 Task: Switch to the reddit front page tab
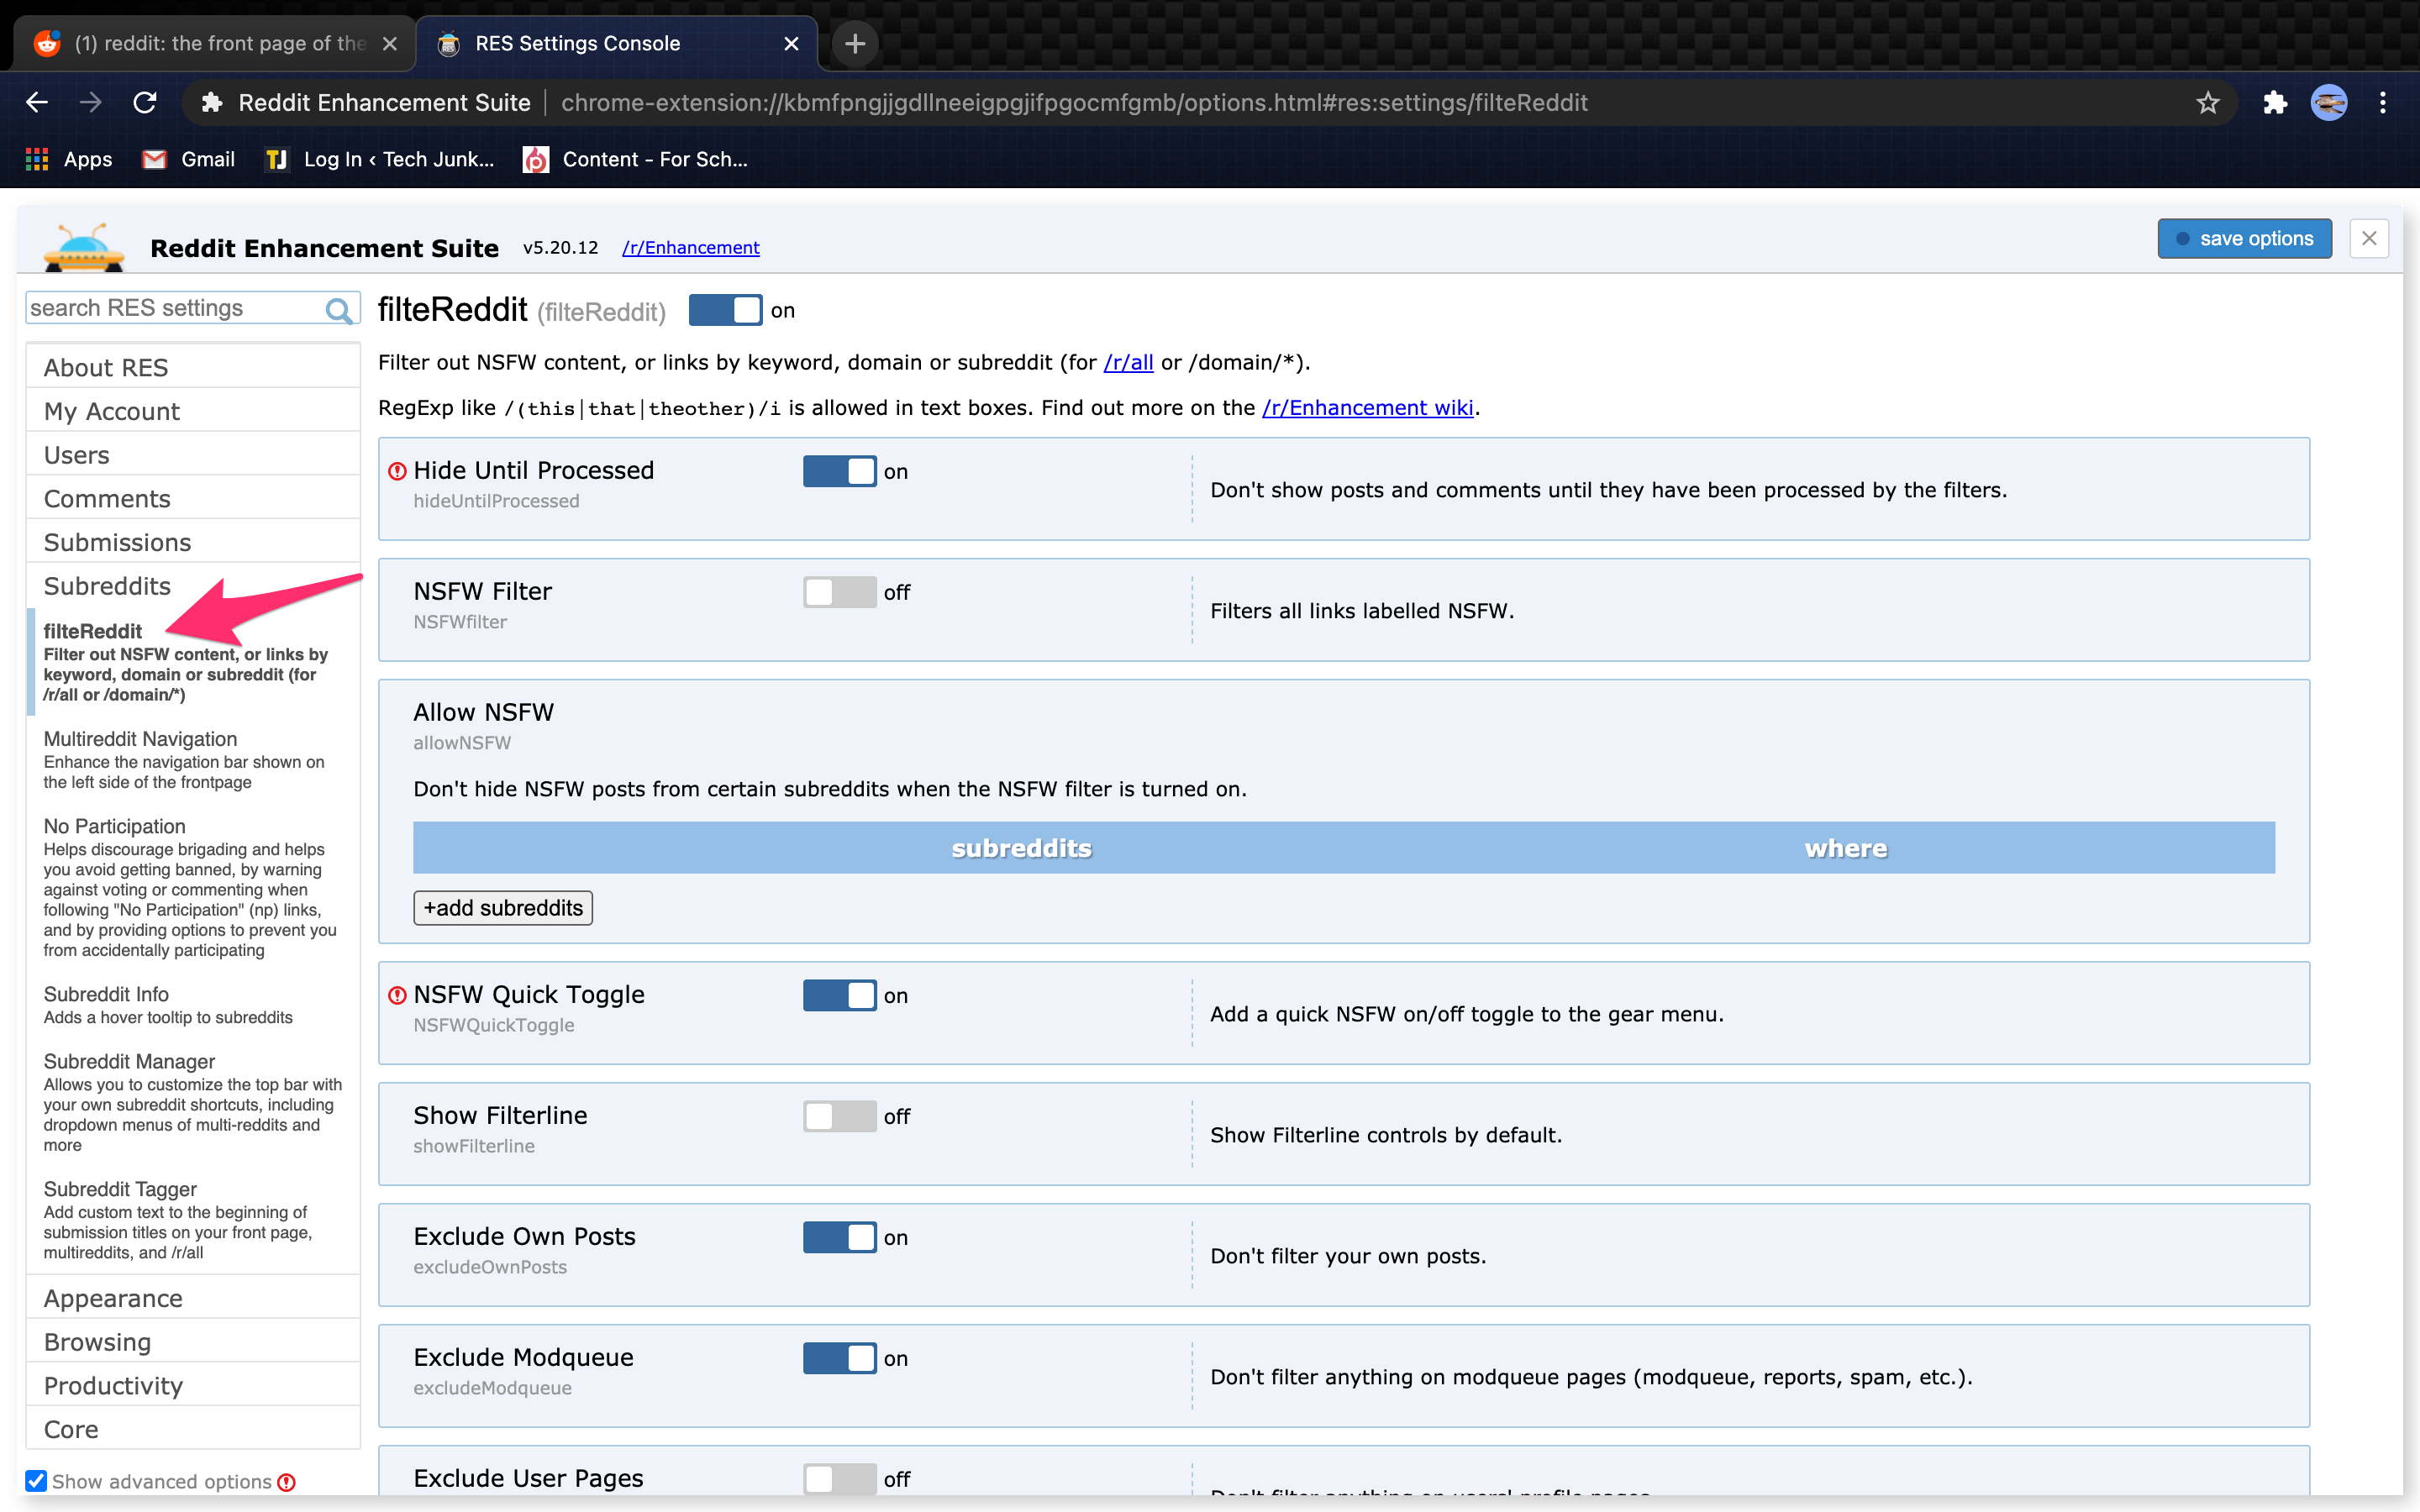tap(214, 44)
